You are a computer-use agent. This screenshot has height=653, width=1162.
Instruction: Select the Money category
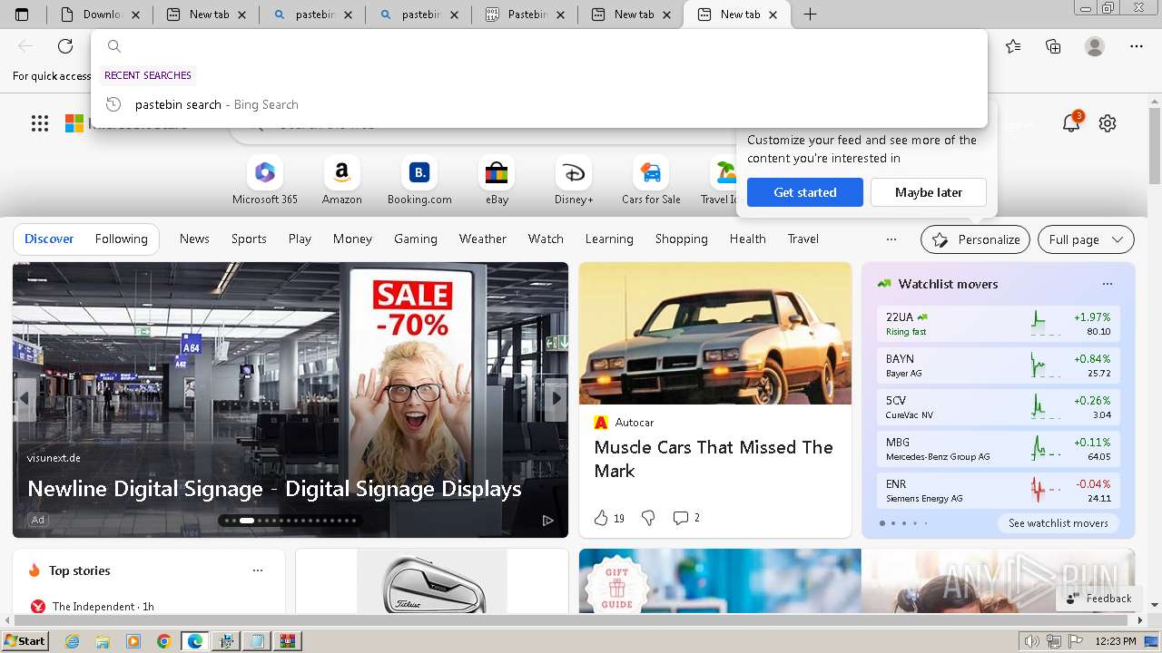(352, 239)
